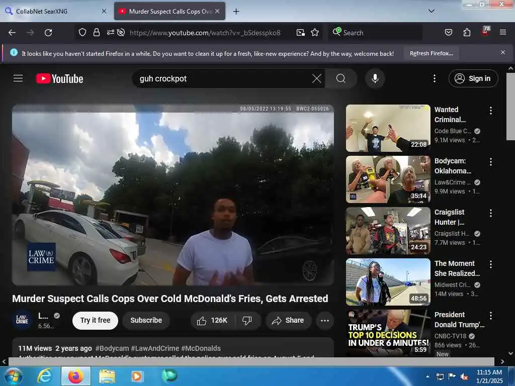The image size is (515, 386).
Task: Reload the page with the refresh icon
Action: click(x=48, y=33)
